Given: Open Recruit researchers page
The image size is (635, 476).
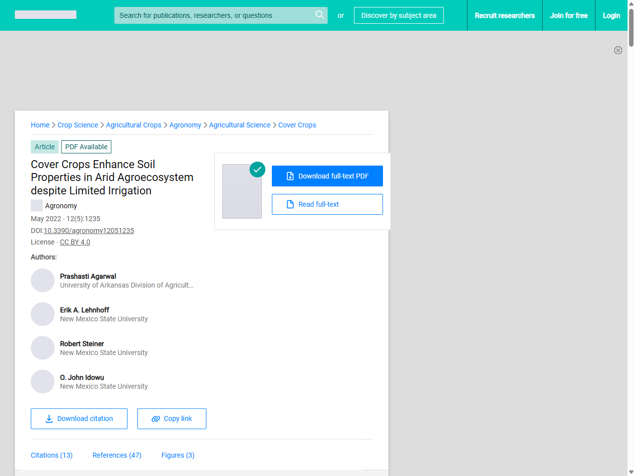Looking at the screenshot, I should pos(505,15).
